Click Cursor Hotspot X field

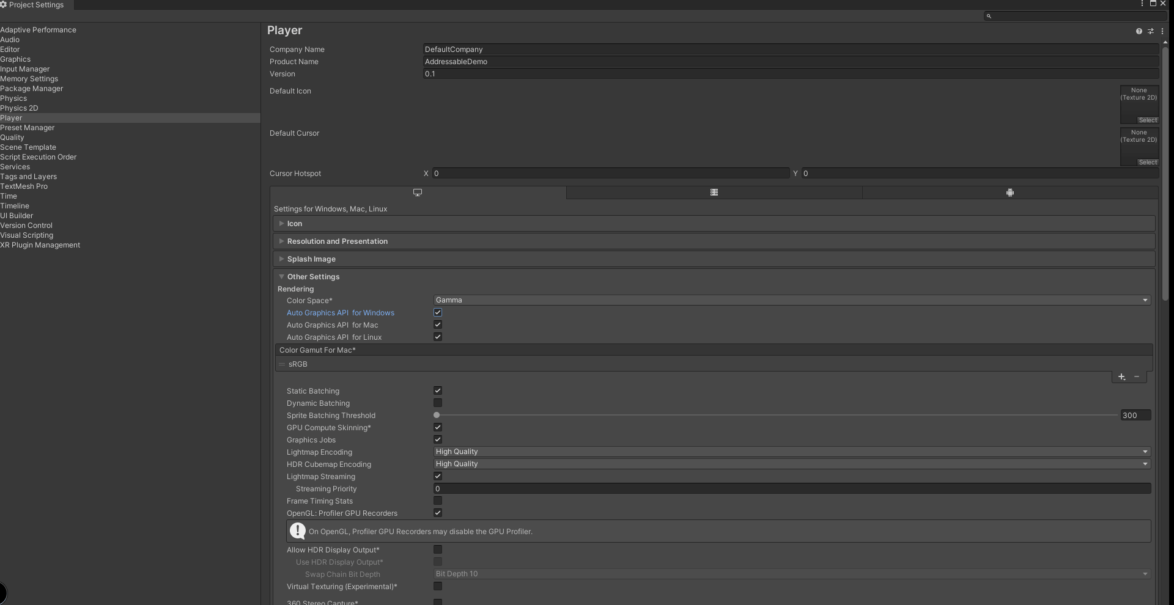click(611, 174)
